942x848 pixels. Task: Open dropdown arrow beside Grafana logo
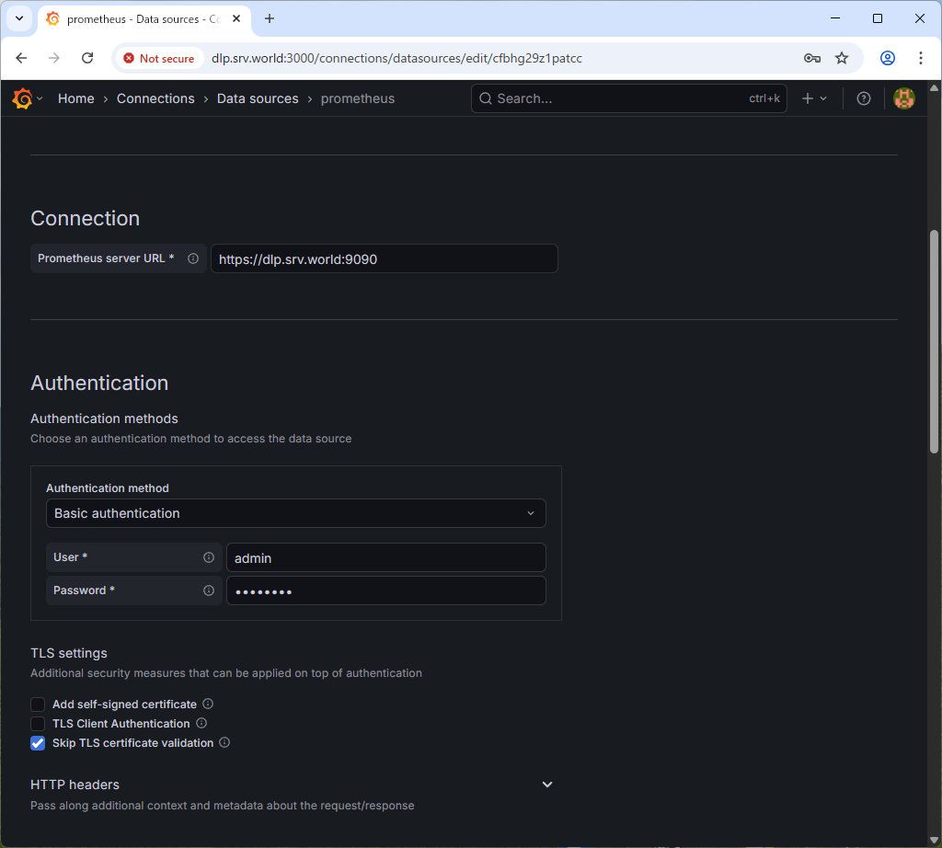[40, 98]
